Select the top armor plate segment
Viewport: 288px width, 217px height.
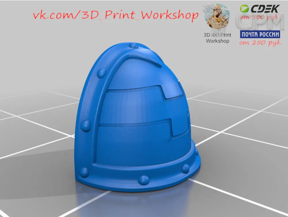pyautogui.click(x=138, y=75)
